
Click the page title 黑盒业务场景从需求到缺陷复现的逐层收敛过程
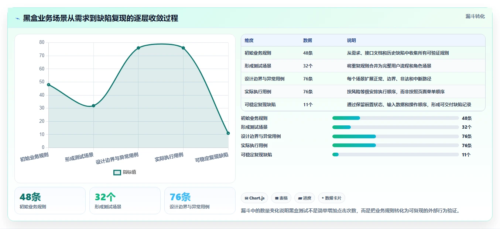click(x=100, y=18)
